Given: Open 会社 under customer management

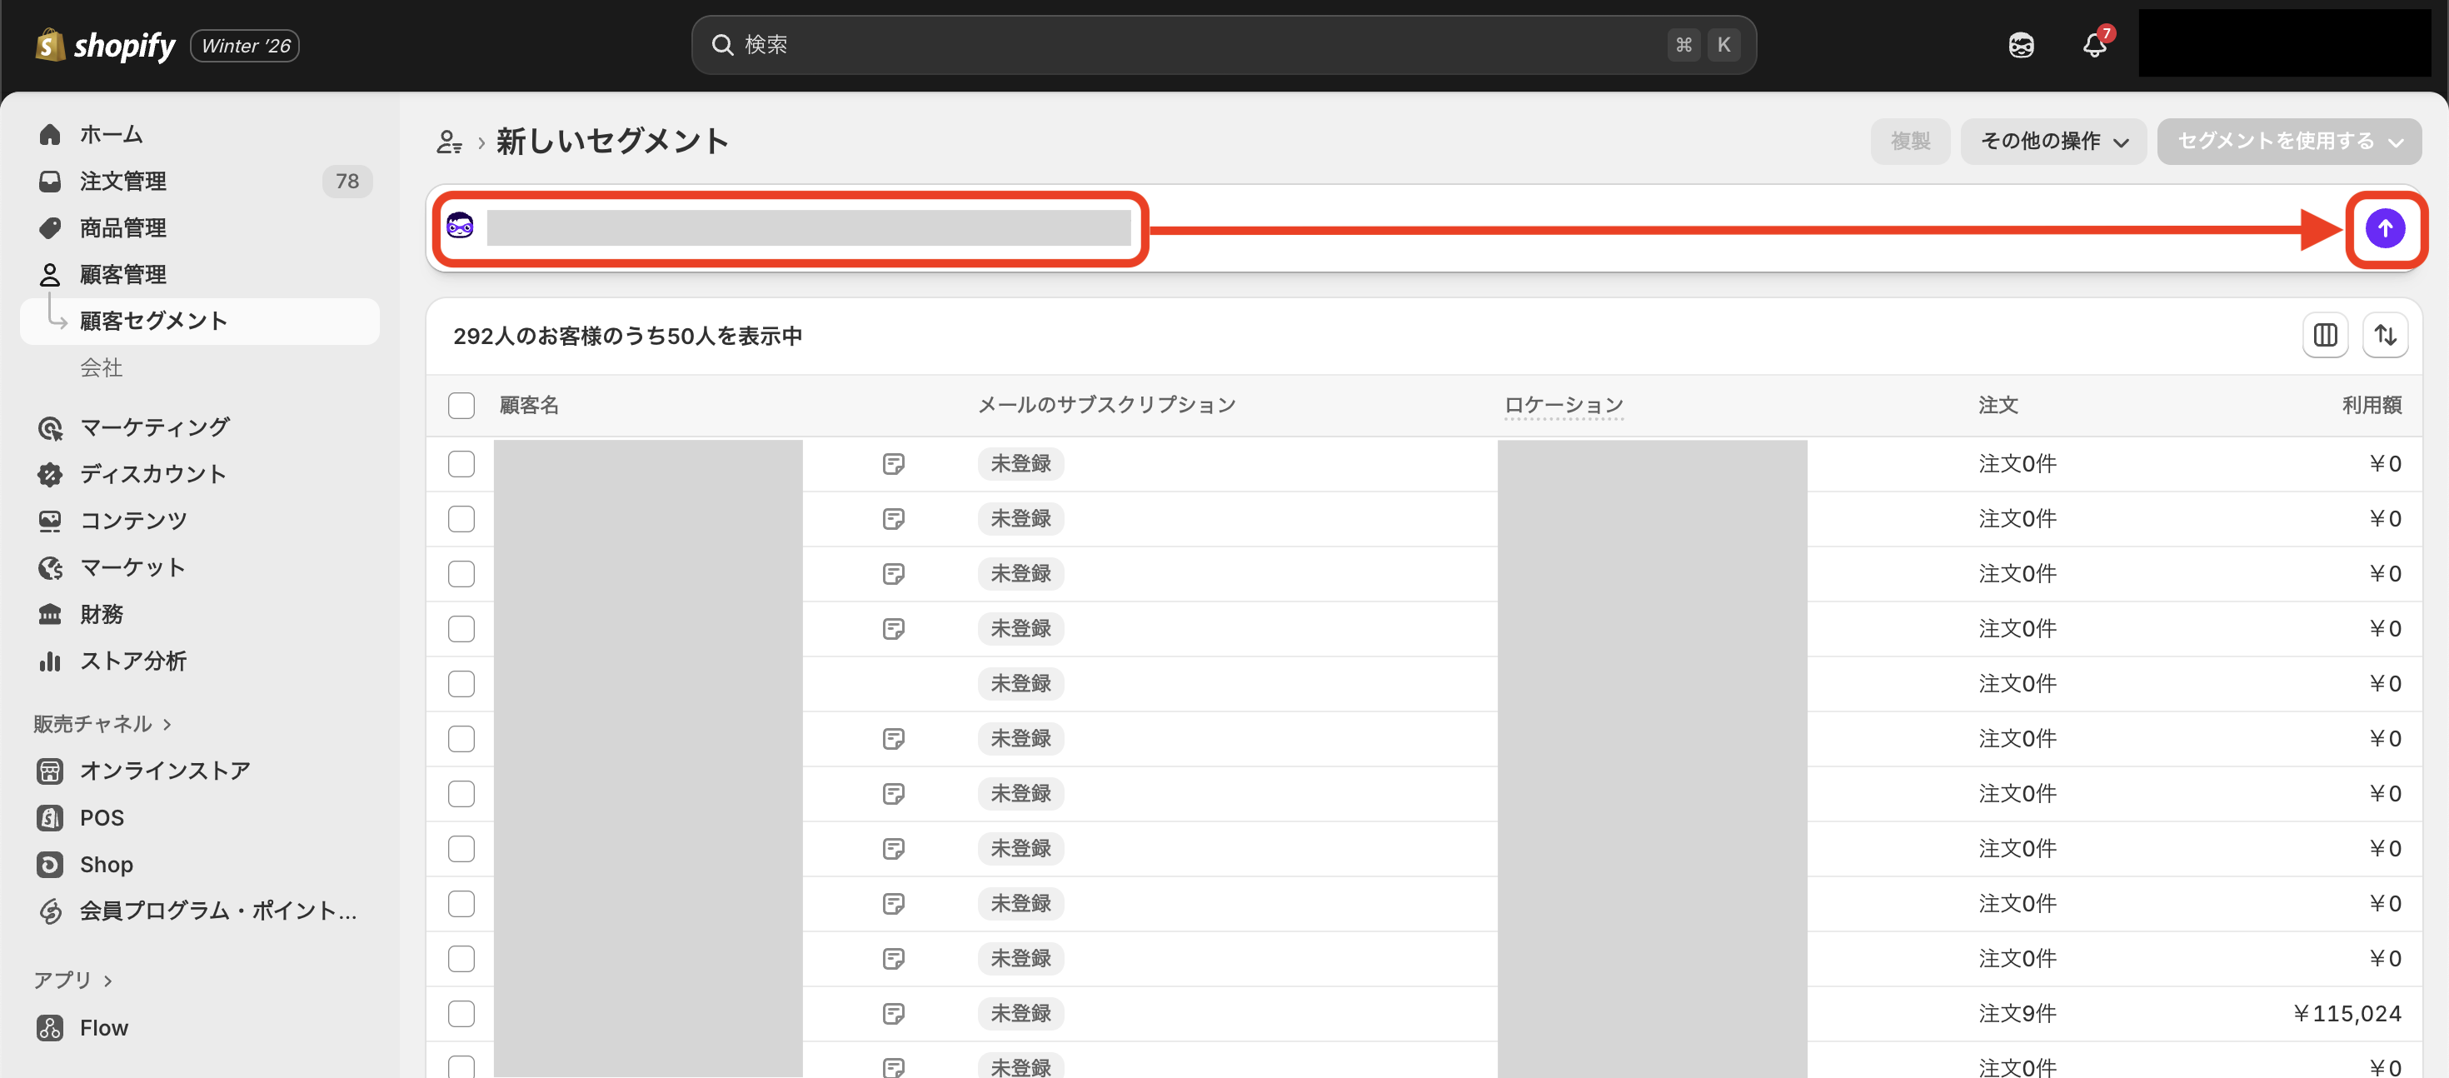Looking at the screenshot, I should pyautogui.click(x=101, y=367).
